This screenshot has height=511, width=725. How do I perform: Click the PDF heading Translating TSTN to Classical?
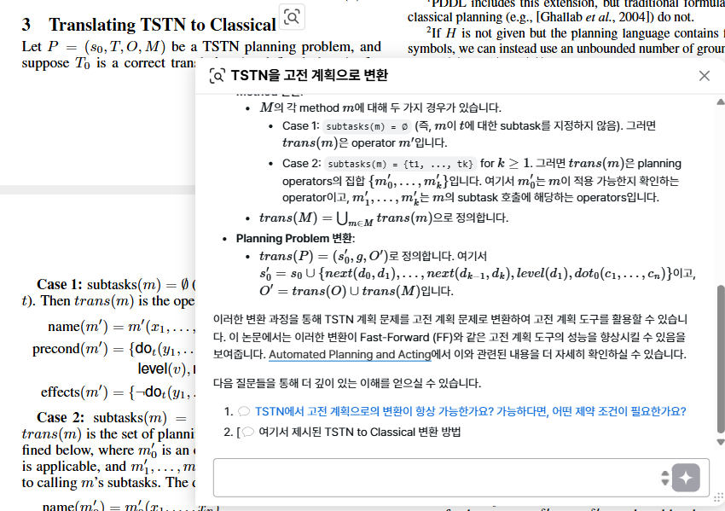tap(162, 25)
